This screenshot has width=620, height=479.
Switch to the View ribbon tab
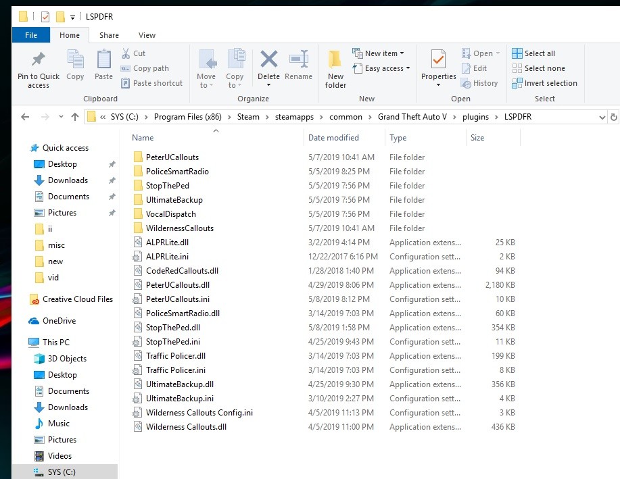pos(147,35)
